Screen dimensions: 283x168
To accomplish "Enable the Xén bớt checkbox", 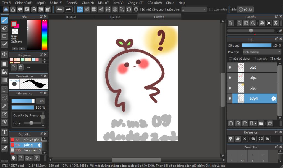I will (254, 59).
